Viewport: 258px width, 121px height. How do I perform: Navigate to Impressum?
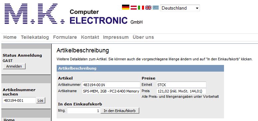(116, 37)
